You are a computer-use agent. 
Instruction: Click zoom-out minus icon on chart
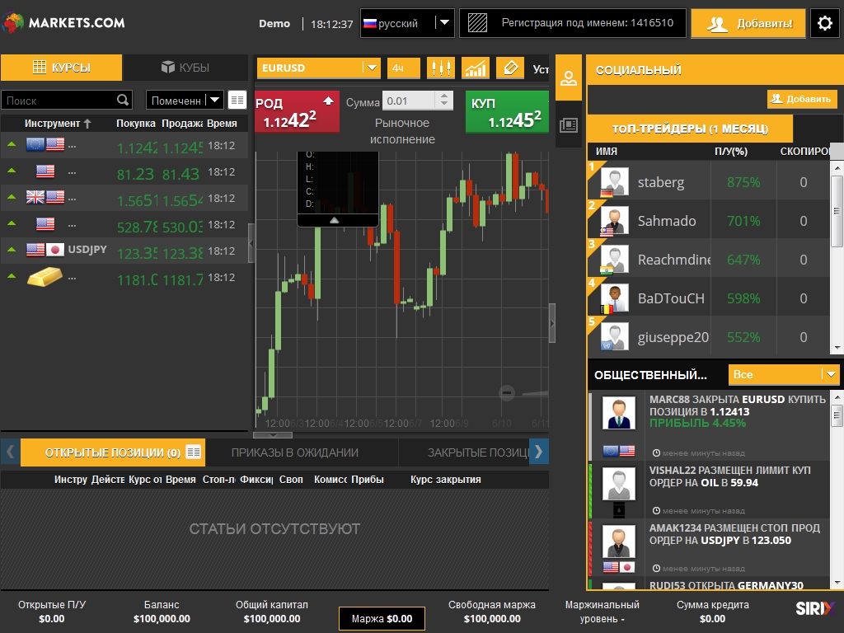[x=507, y=393]
